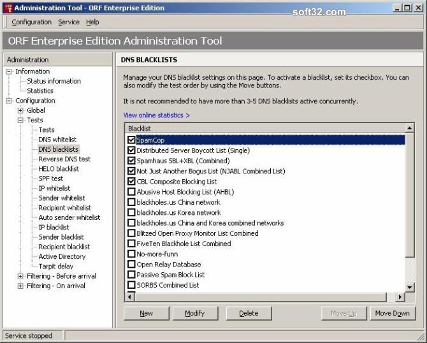Screen dimensions: 427x343
Task: Open the Help menu
Action: coord(92,22)
